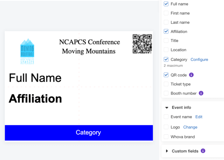
Task: Select the Full Name text on badge
Action: coord(35,78)
